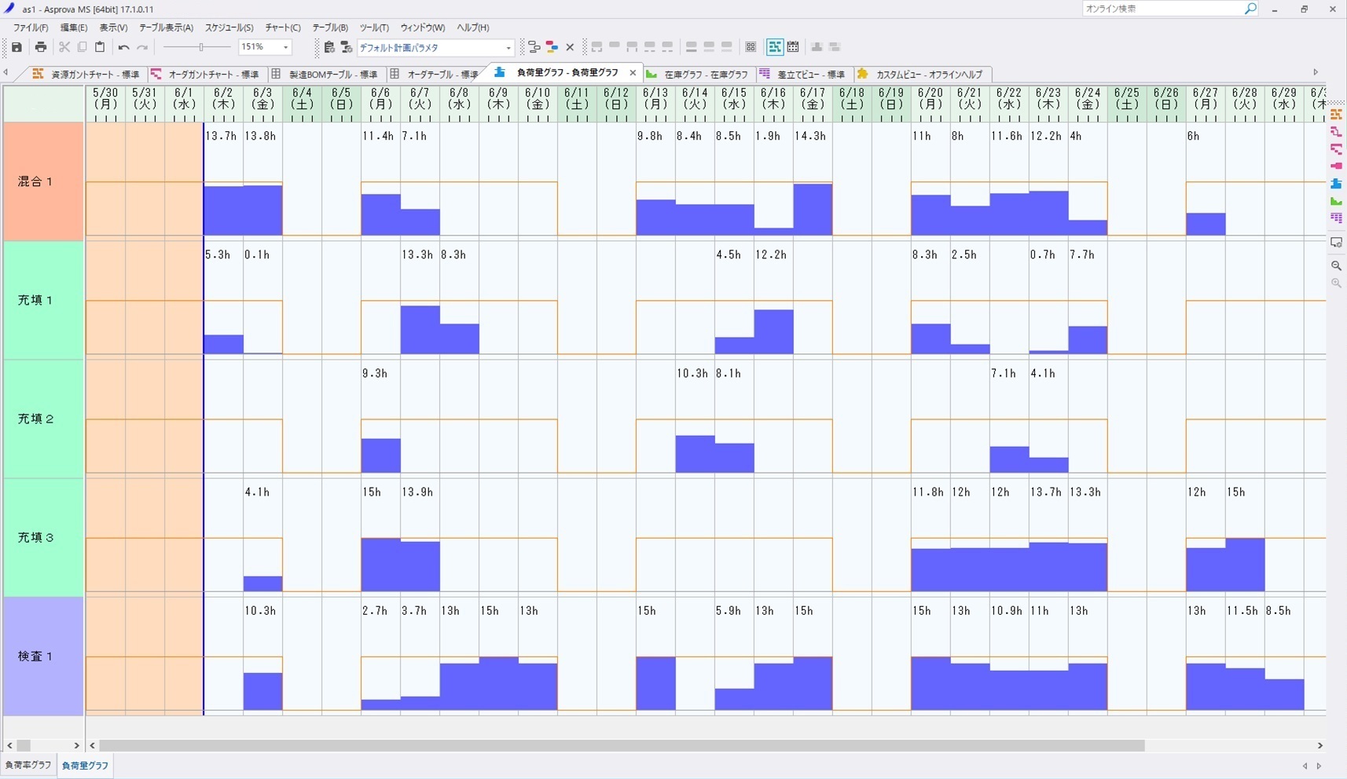Toggle the calendar view button in toolbar
Screen dimensions: 1347x779
tap(793, 47)
